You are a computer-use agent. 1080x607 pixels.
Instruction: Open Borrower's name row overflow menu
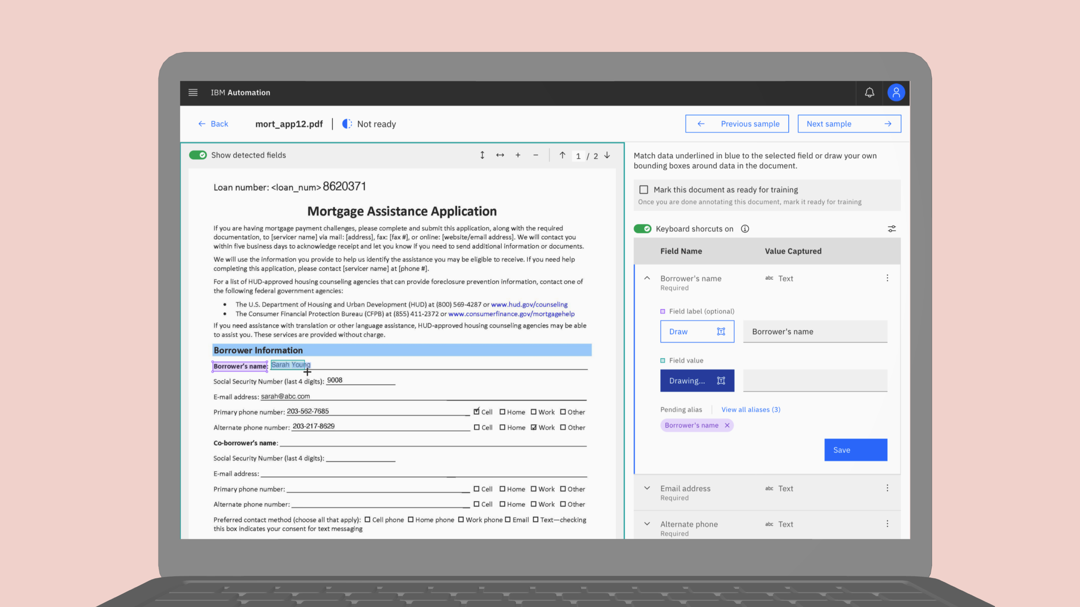click(x=887, y=278)
